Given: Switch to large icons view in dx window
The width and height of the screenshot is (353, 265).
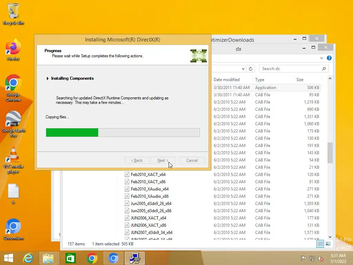Looking at the screenshot, I should tap(328, 244).
